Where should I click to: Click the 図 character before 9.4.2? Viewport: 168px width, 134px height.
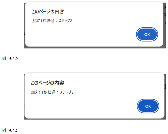pyautogui.click(x=4, y=59)
